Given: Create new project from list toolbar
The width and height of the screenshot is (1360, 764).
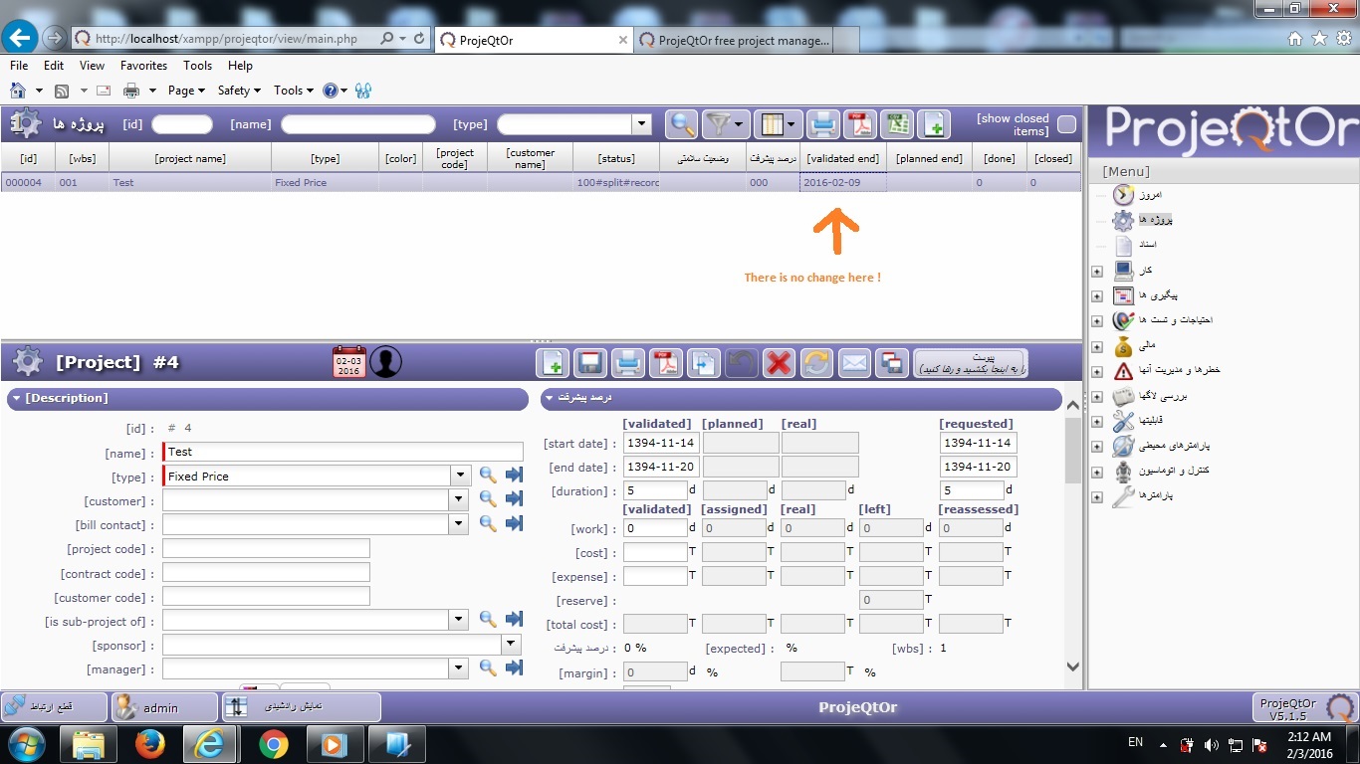Looking at the screenshot, I should tap(933, 124).
